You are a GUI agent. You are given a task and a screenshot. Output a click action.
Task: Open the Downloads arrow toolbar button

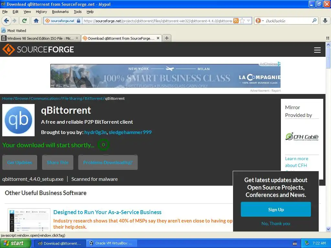click(325, 21)
